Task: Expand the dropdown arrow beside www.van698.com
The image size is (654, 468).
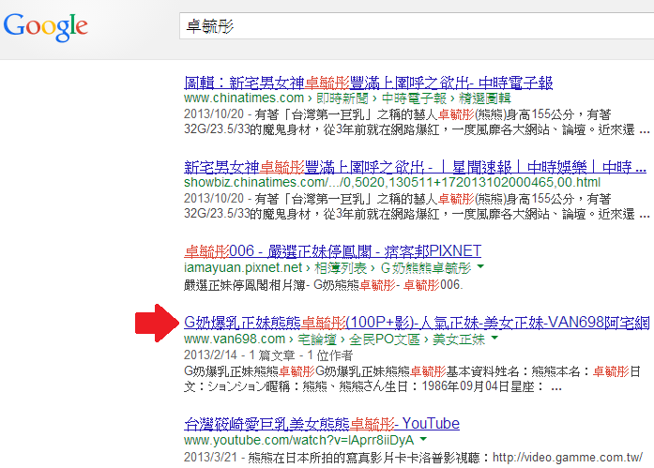Action: (x=494, y=338)
